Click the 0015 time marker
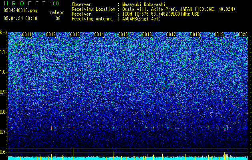This screenshot has width=252, height=160. point(123,34)
